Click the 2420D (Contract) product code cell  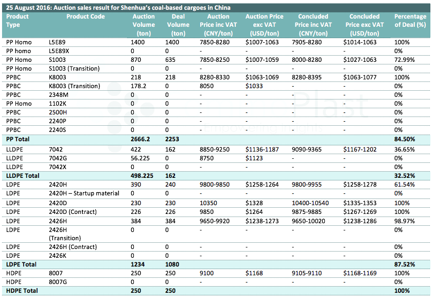click(x=76, y=211)
